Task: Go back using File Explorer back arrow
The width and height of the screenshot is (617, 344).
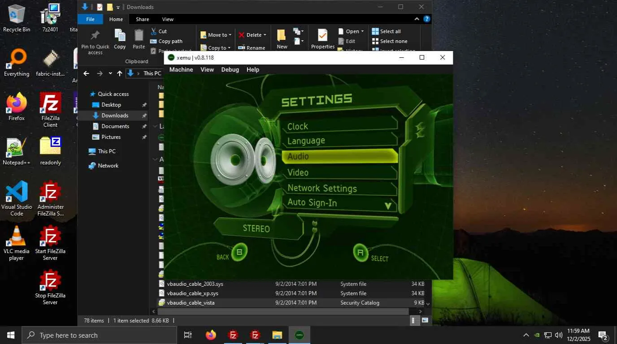Action: [86, 73]
